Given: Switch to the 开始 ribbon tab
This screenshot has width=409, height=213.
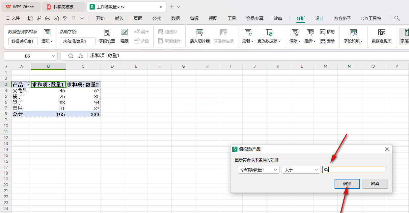Looking at the screenshot, I should pos(100,18).
